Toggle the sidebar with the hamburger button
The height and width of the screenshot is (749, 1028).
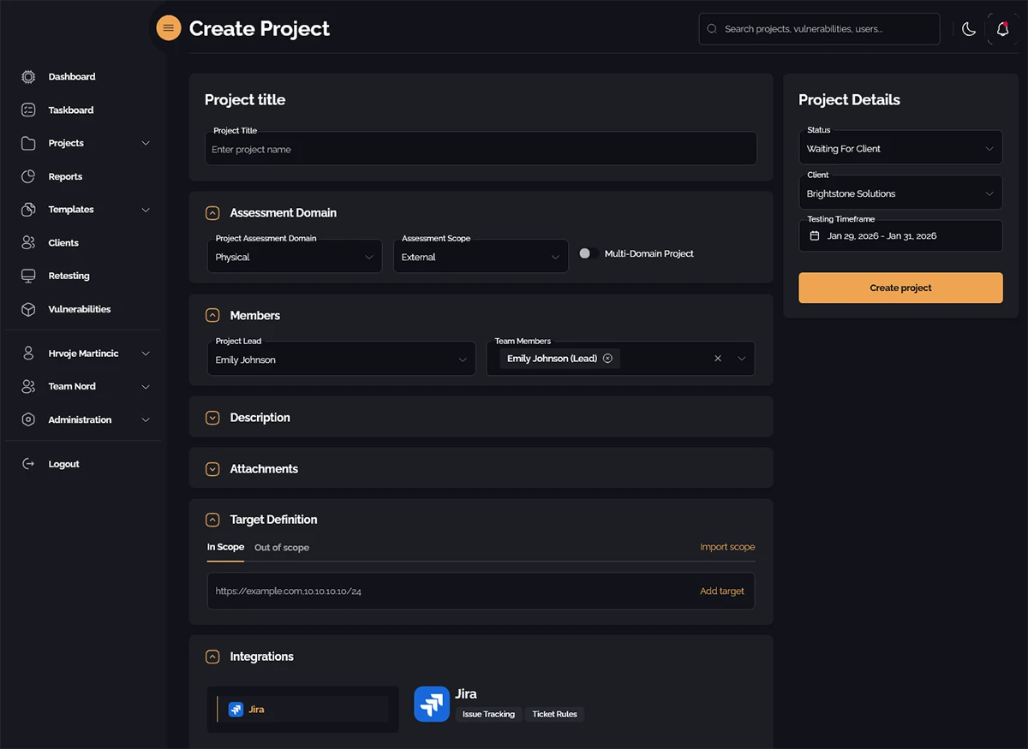click(168, 27)
